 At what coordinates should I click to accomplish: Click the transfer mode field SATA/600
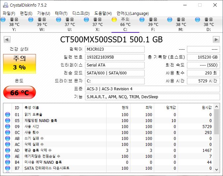tap(115, 73)
